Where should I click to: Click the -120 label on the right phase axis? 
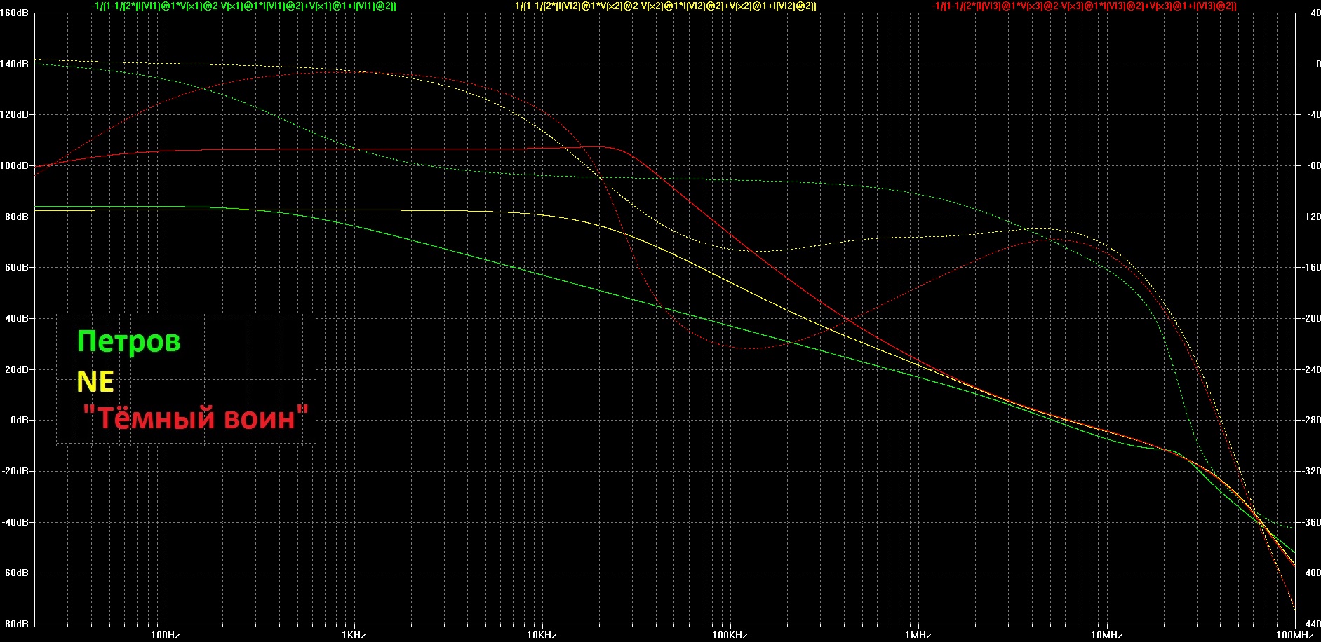click(x=1310, y=217)
